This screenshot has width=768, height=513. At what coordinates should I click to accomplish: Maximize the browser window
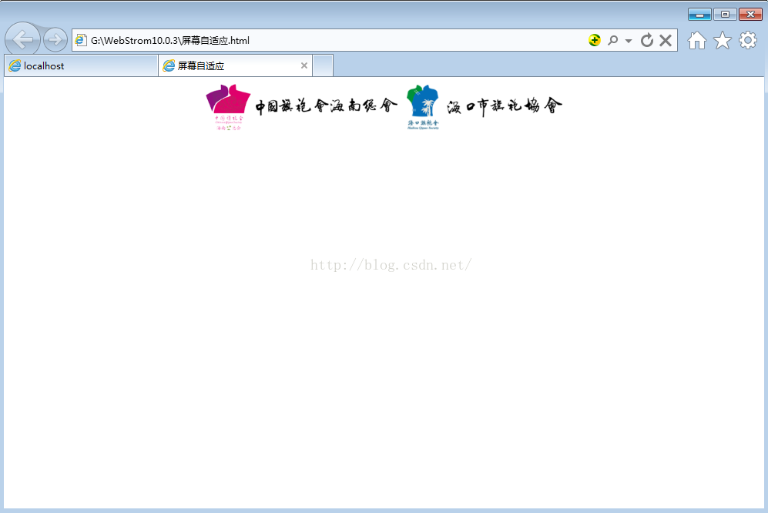(726, 15)
